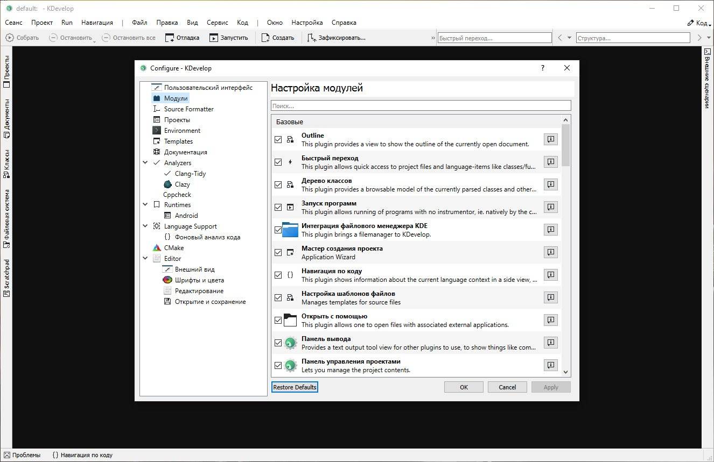Collapse the Analyzers tree node

click(x=145, y=162)
